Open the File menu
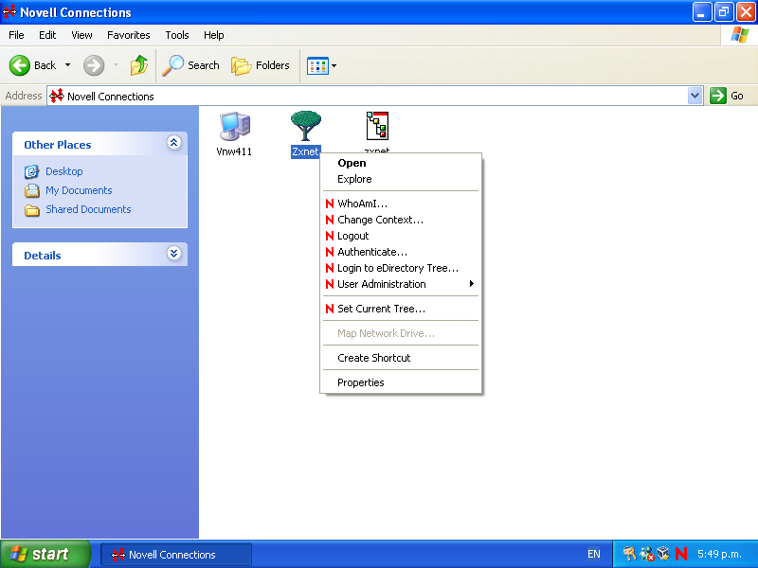This screenshot has width=758, height=568. 16,35
